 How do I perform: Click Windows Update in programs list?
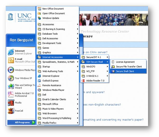click(x=51, y=18)
